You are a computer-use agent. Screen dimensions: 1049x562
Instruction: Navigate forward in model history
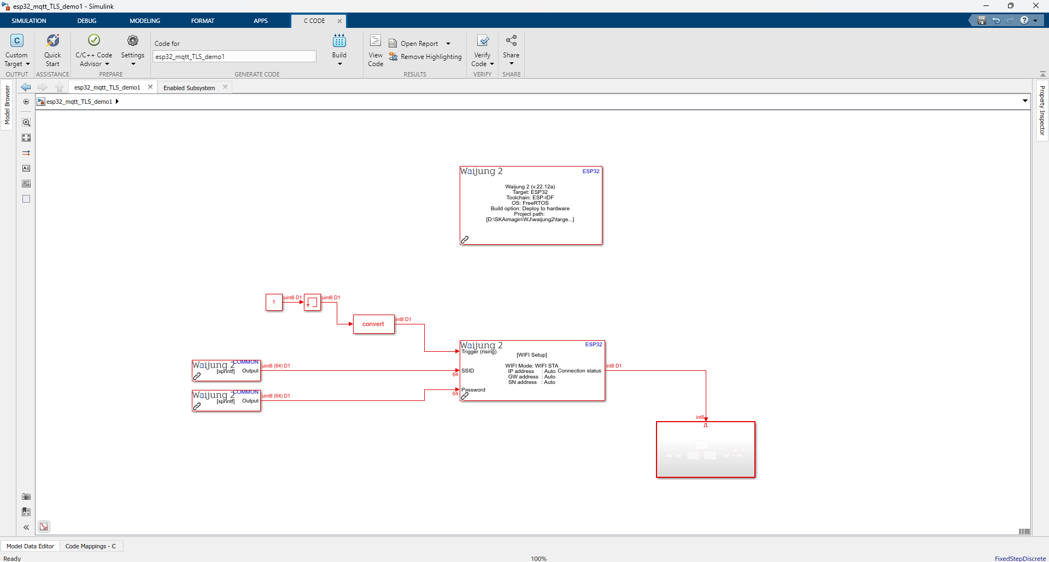coord(43,87)
